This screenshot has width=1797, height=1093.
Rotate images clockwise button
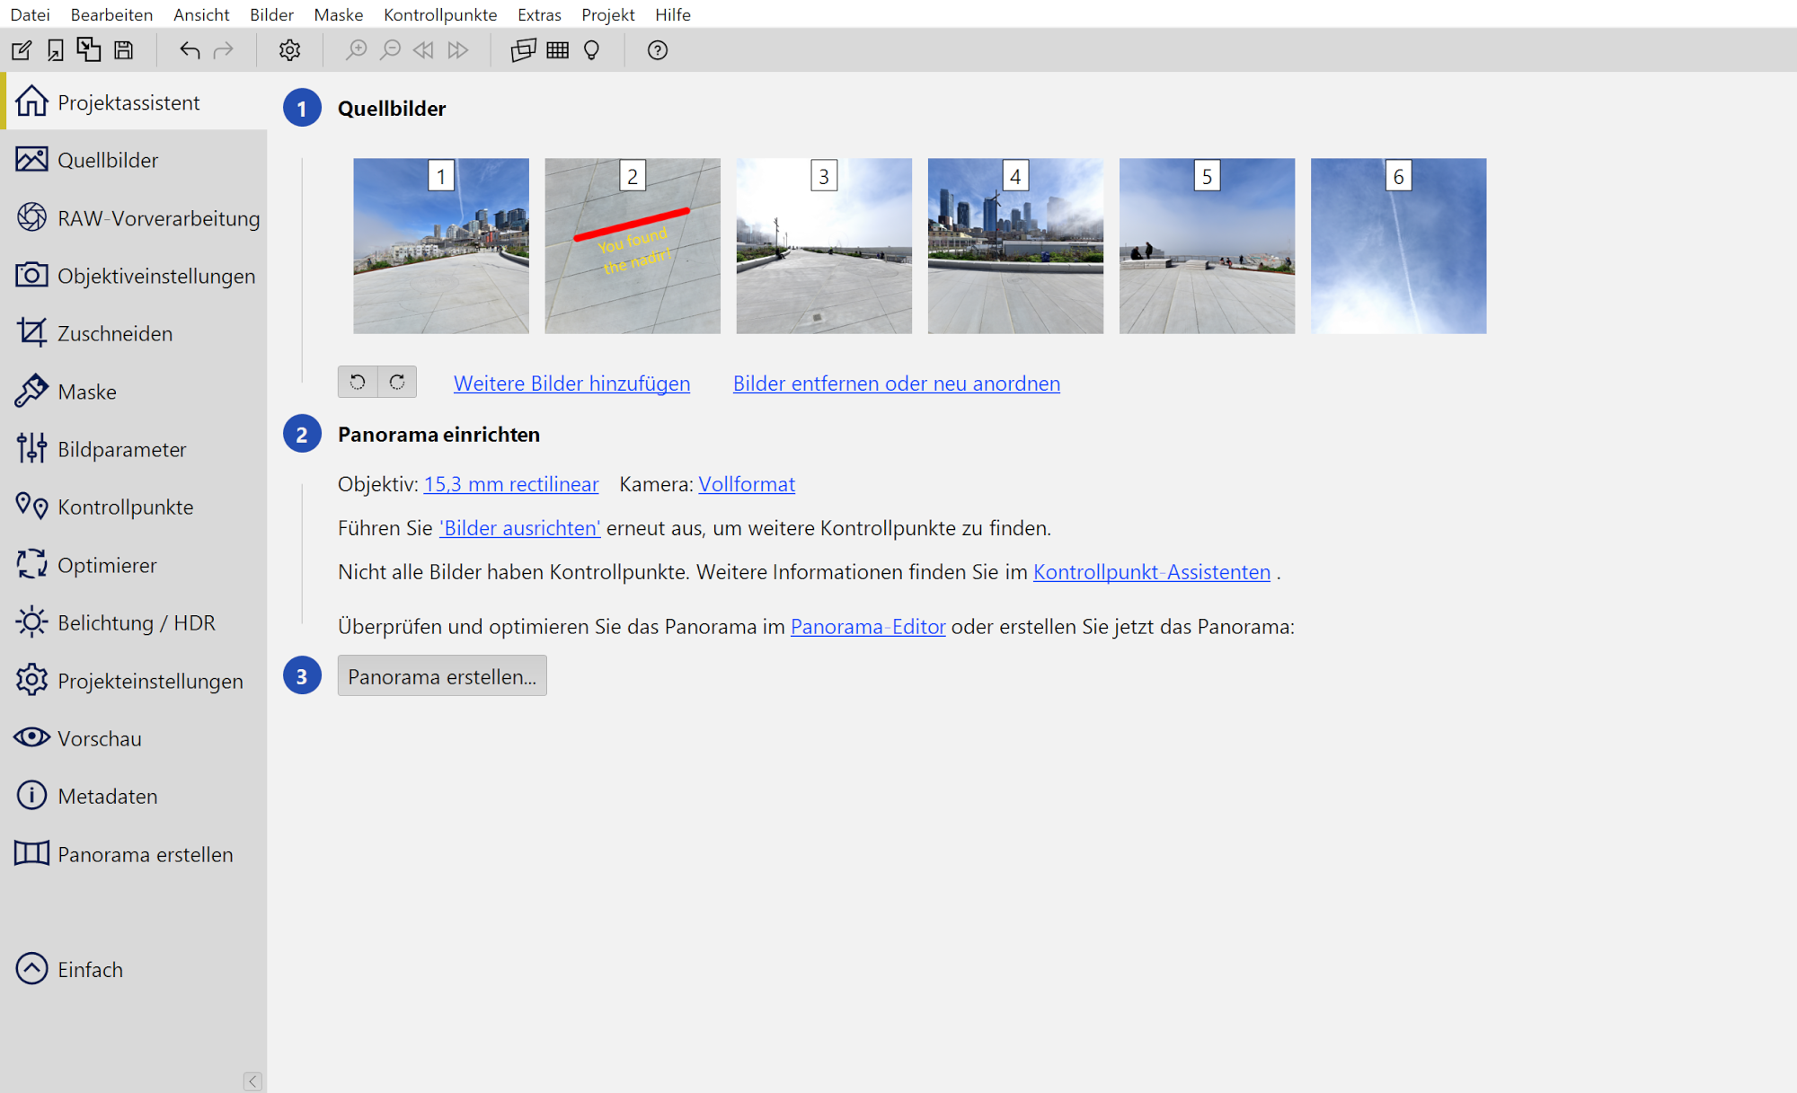click(x=397, y=383)
